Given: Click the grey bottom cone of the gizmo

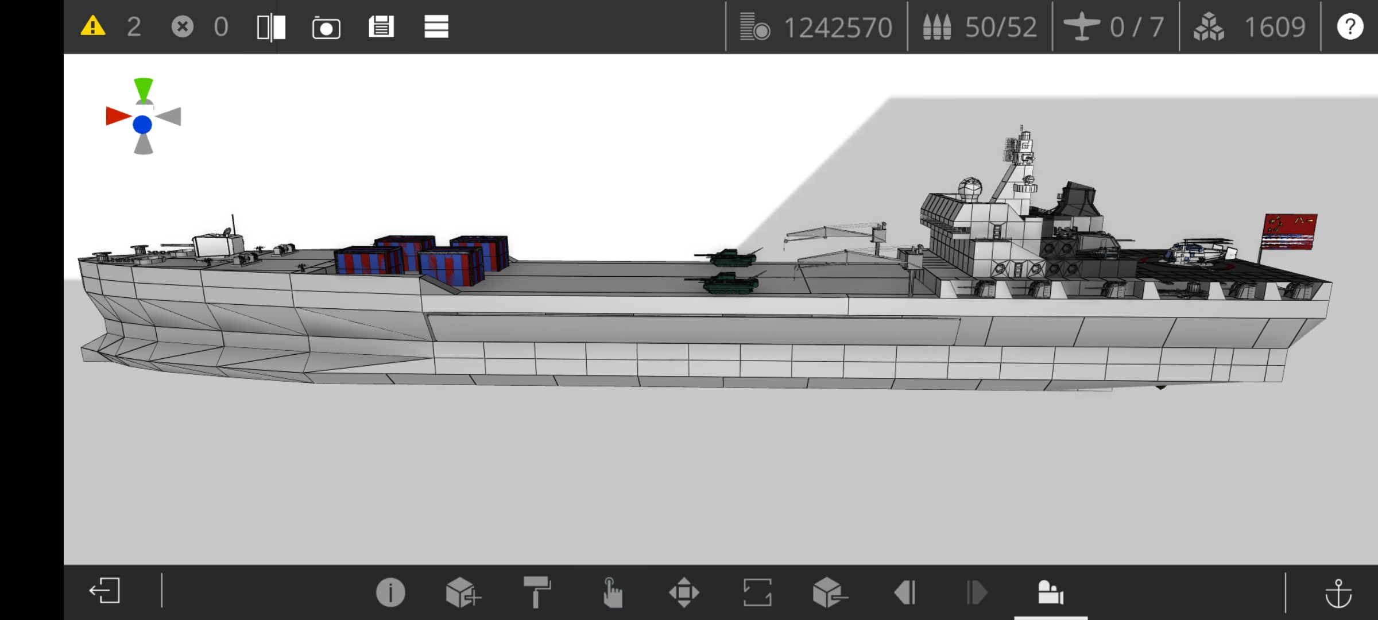Looking at the screenshot, I should point(143,144).
